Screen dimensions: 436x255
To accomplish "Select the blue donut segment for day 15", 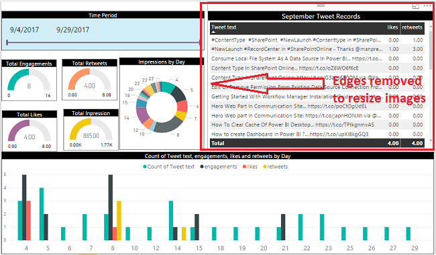I will coord(142,103).
